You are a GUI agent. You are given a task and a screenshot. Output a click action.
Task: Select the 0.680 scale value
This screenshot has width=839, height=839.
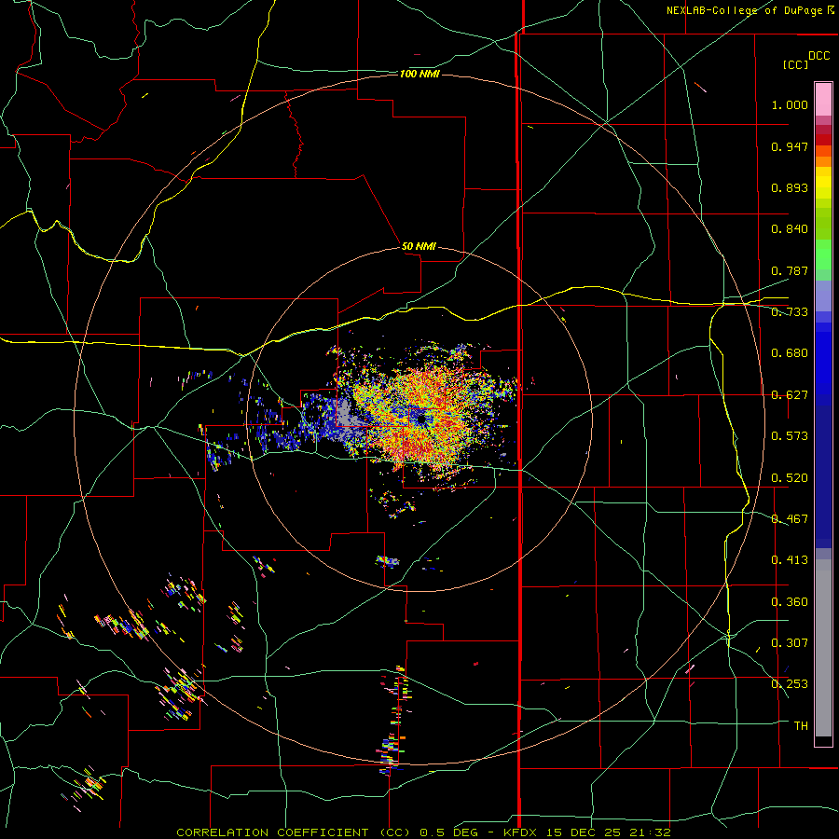tap(790, 353)
